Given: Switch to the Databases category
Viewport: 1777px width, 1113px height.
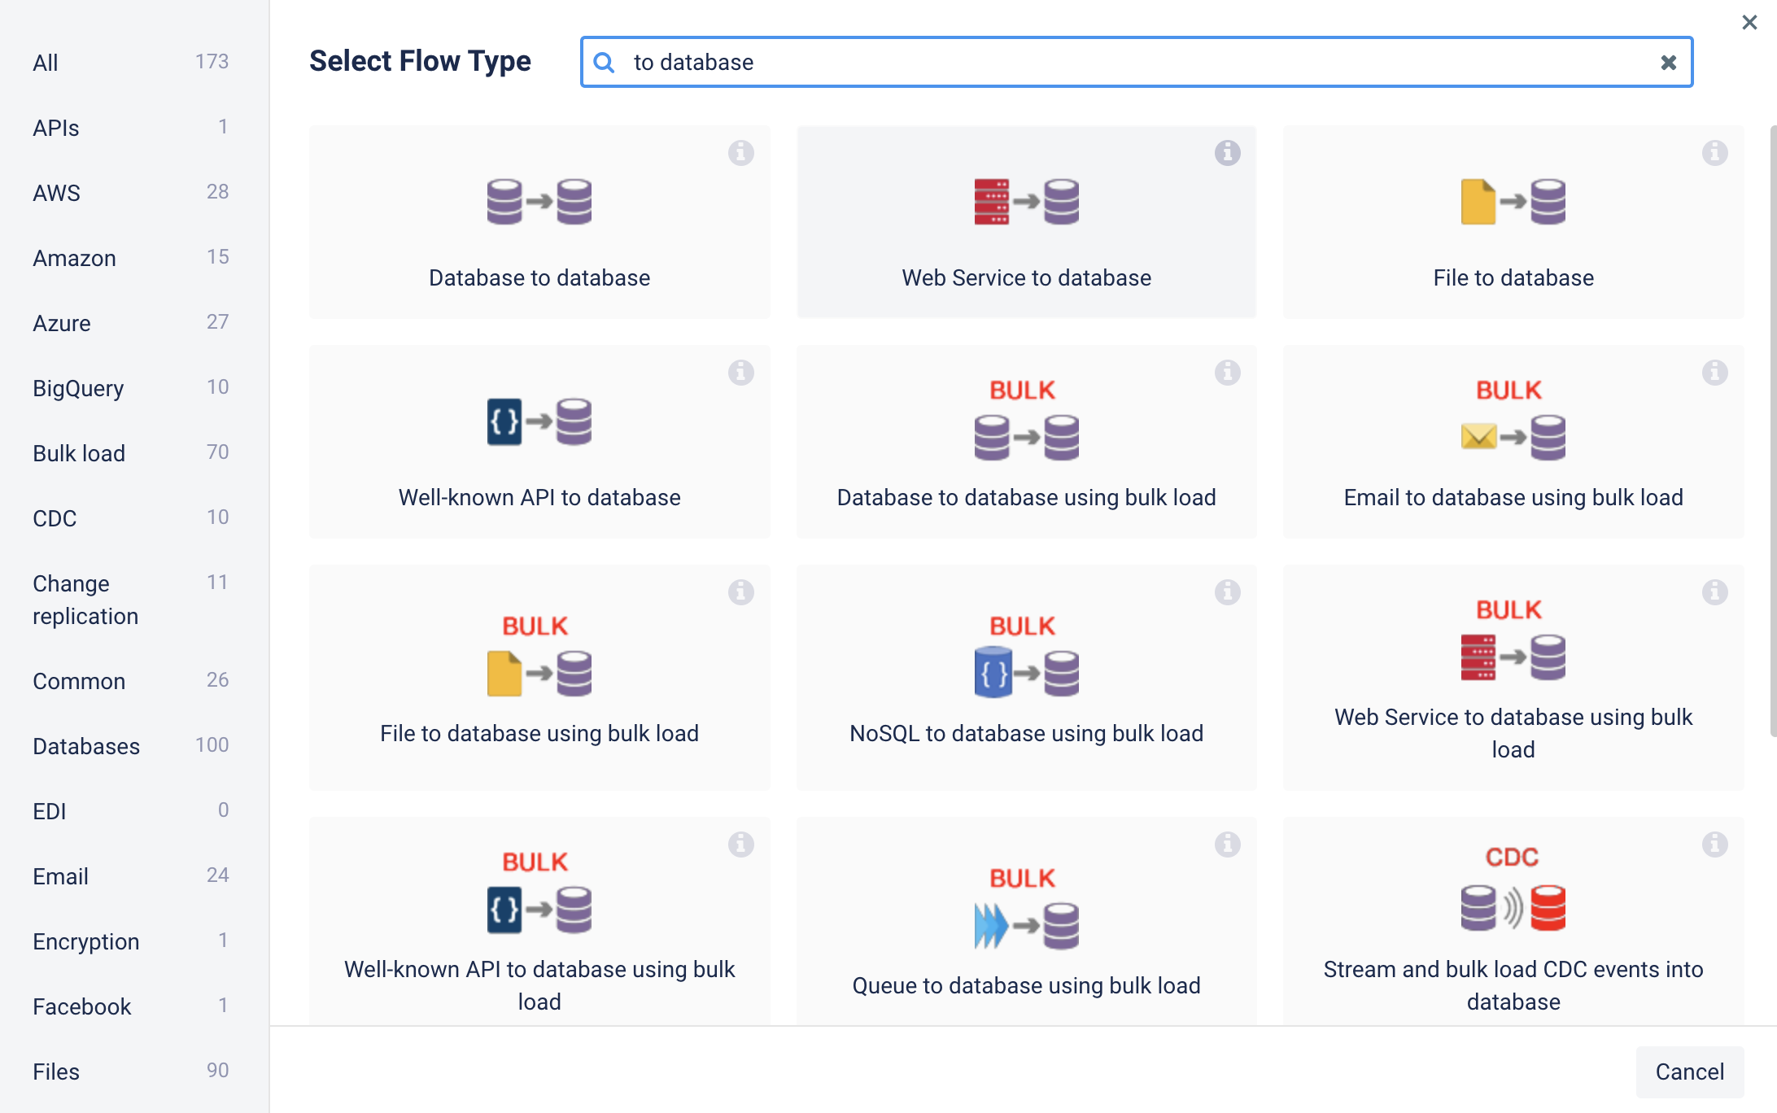Looking at the screenshot, I should pos(86,746).
